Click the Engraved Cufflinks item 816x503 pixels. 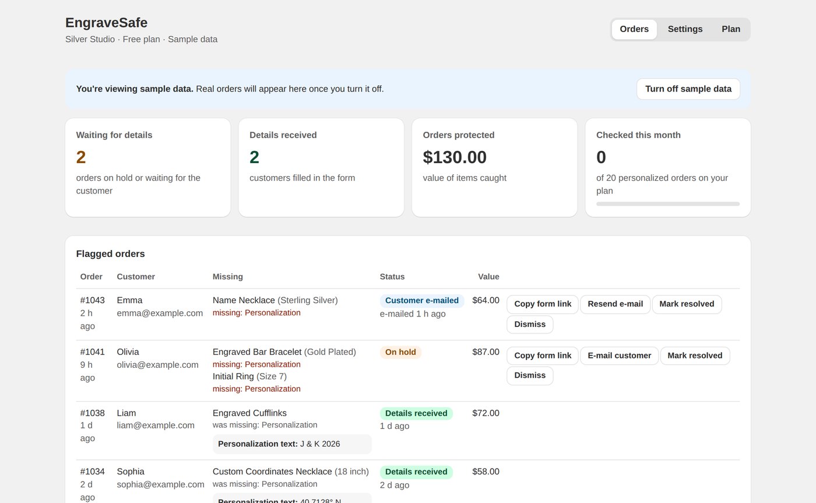click(x=249, y=413)
